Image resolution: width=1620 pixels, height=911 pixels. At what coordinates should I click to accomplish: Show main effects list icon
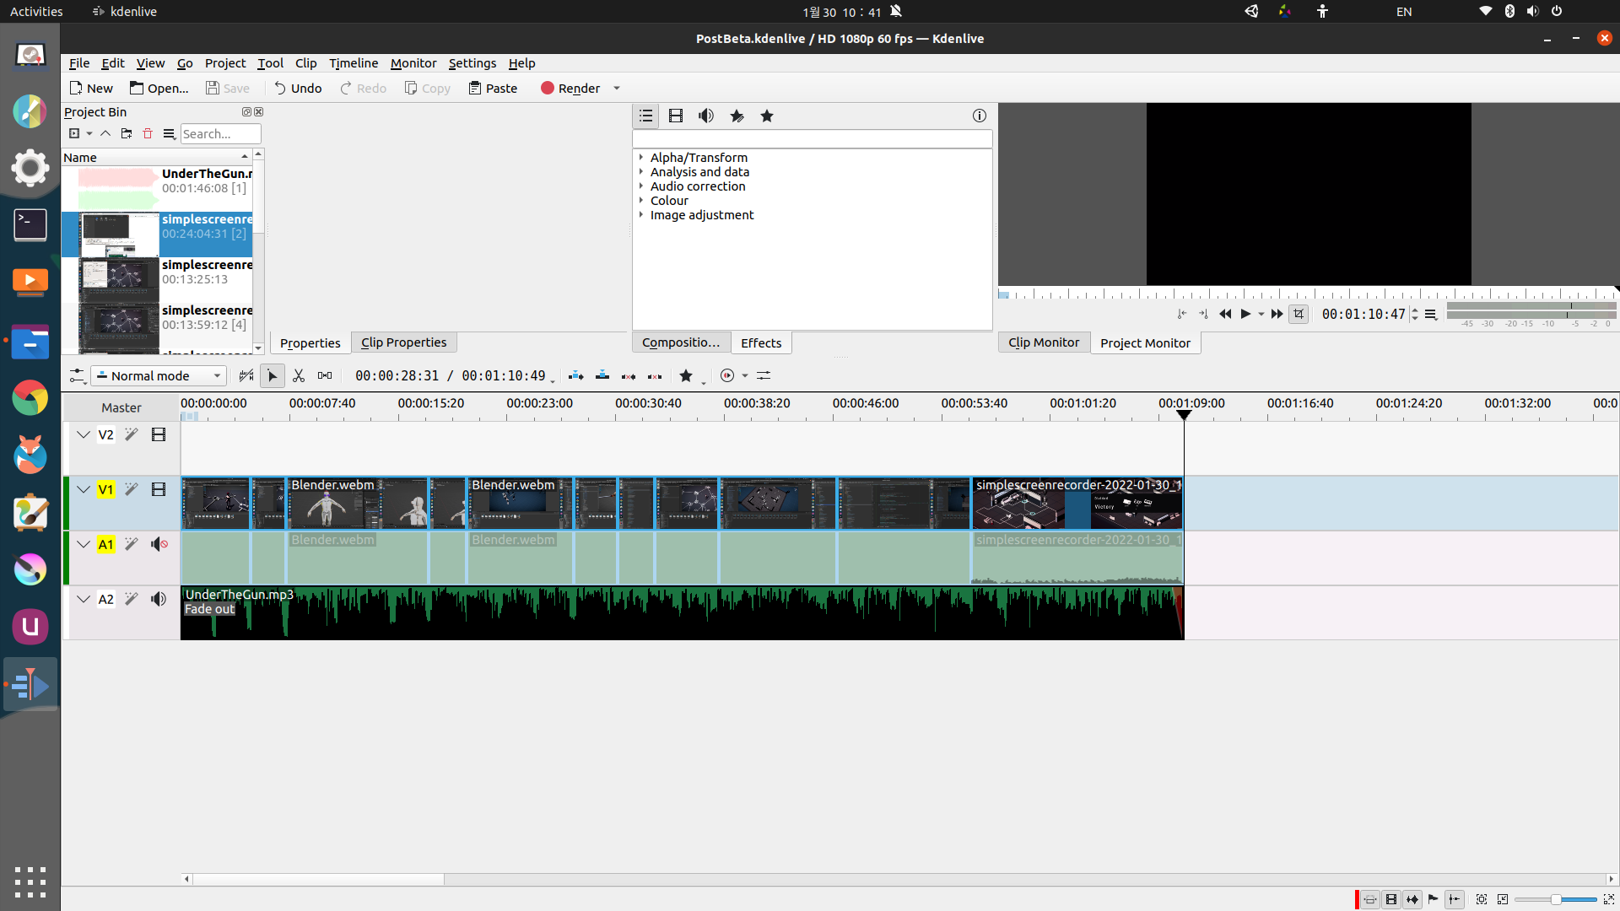pos(646,116)
